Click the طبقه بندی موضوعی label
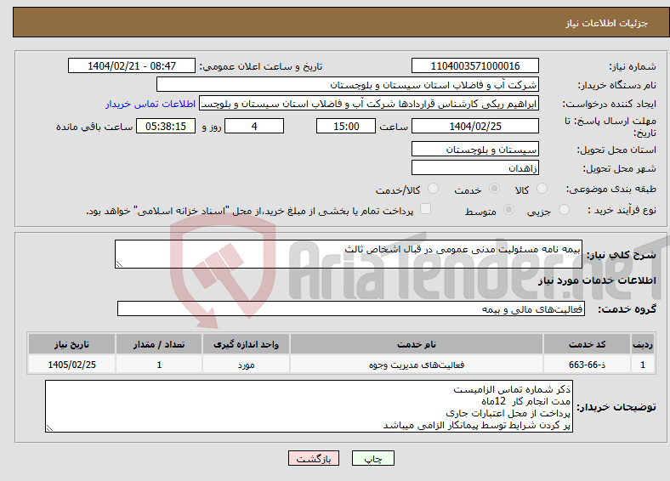The image size is (670, 481). click(611, 189)
